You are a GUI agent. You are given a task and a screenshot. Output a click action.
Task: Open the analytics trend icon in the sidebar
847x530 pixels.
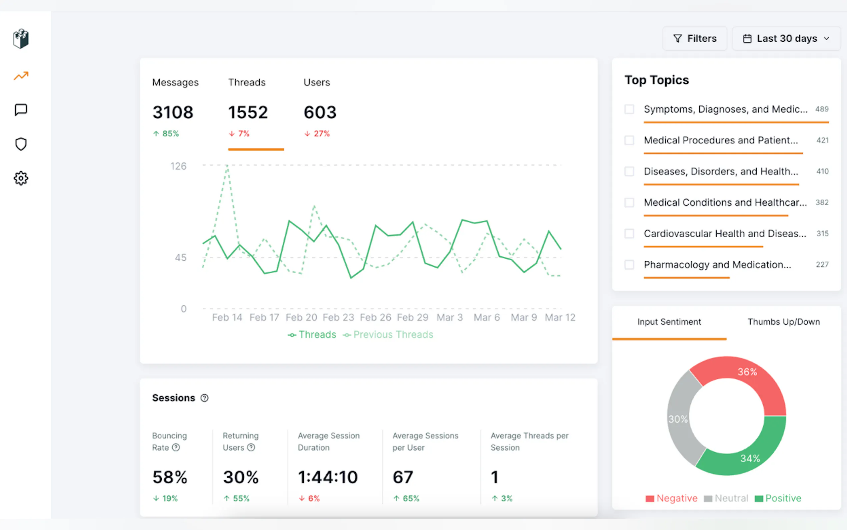point(21,76)
